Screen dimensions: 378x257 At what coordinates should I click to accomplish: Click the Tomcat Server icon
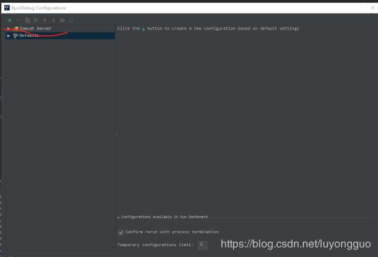click(16, 29)
